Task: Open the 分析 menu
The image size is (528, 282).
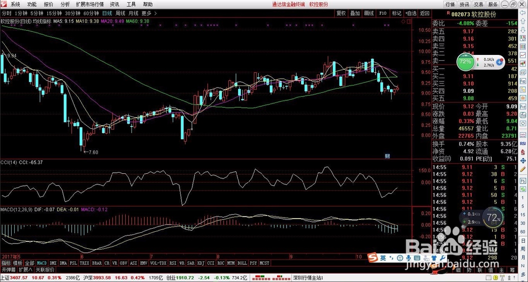Action: click(65, 4)
